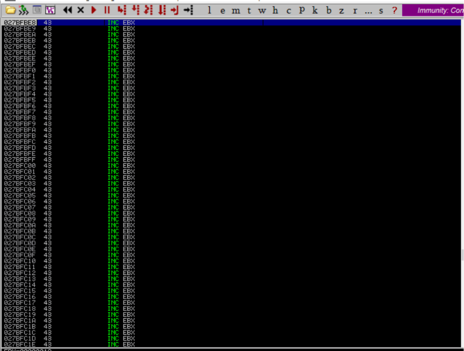Select disassembly row 027BFC1B
This screenshot has height=351, width=464.
(x=232, y=327)
